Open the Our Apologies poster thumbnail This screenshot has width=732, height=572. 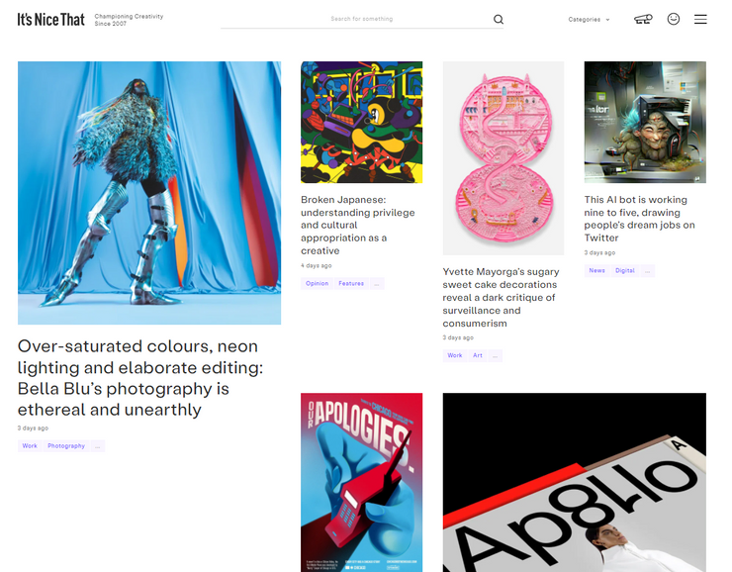coord(361,482)
